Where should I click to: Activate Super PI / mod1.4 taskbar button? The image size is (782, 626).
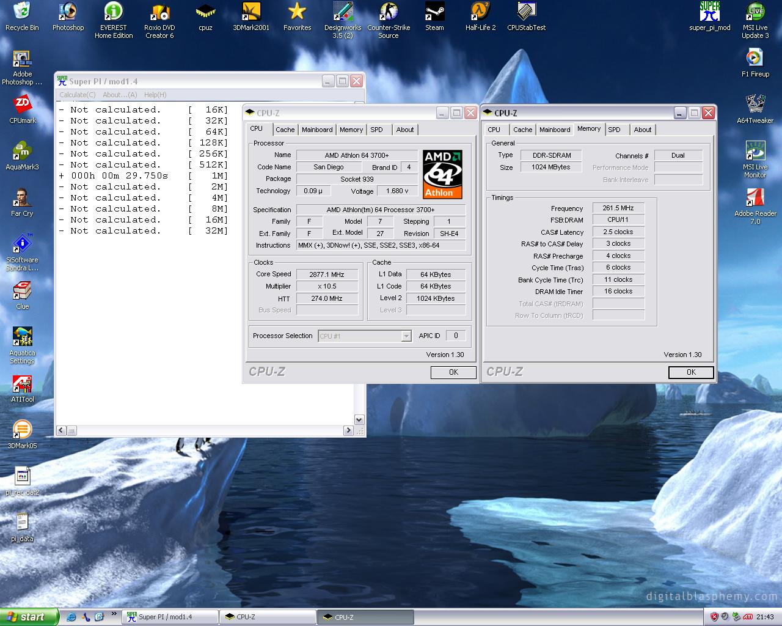(170, 617)
